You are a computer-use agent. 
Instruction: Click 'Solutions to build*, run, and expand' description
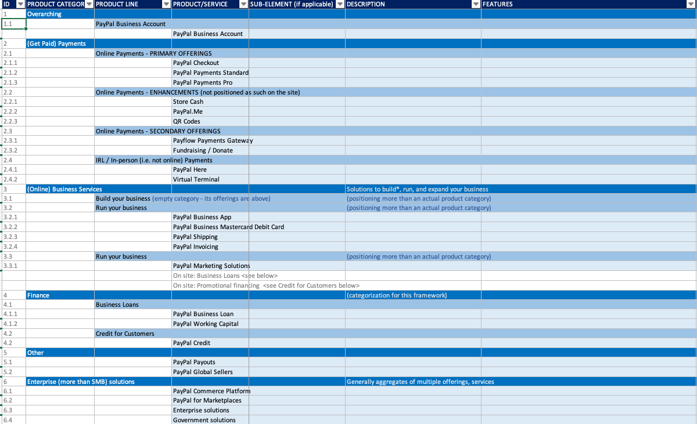point(413,189)
